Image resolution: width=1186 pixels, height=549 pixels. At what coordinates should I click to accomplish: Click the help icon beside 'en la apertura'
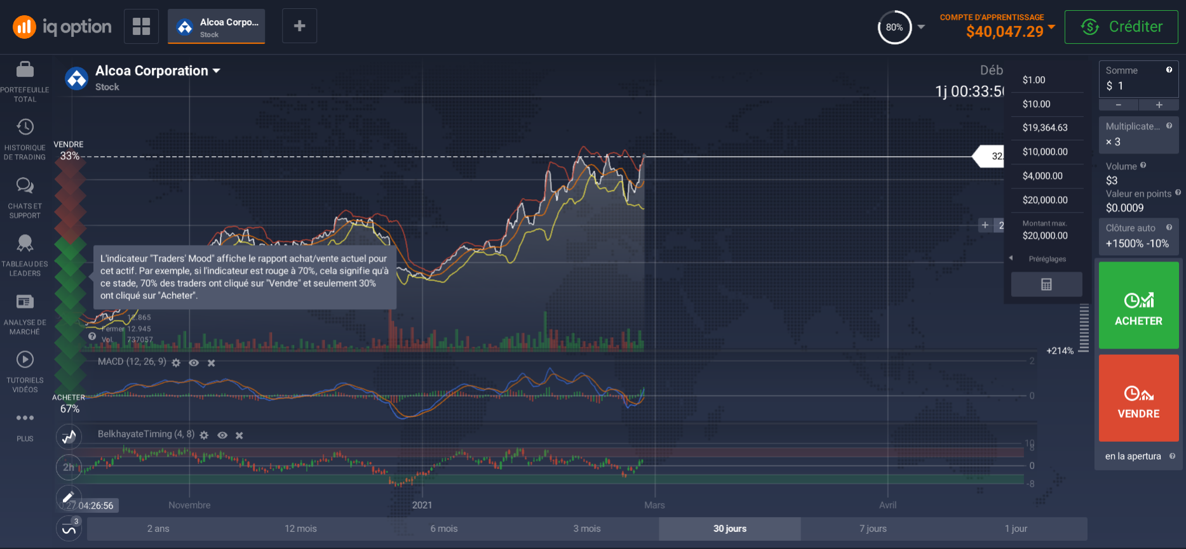[x=1172, y=456]
